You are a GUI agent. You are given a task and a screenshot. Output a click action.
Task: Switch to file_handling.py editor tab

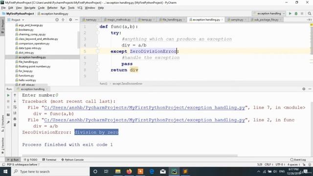pyautogui.click(x=172, y=20)
